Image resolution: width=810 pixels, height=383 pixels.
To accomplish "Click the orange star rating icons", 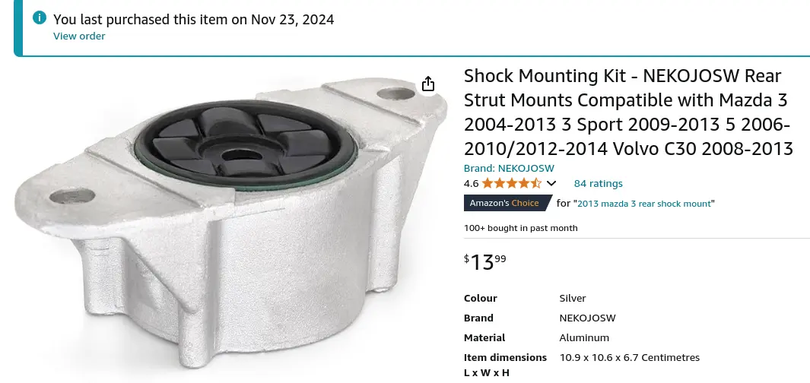I will click(x=511, y=183).
